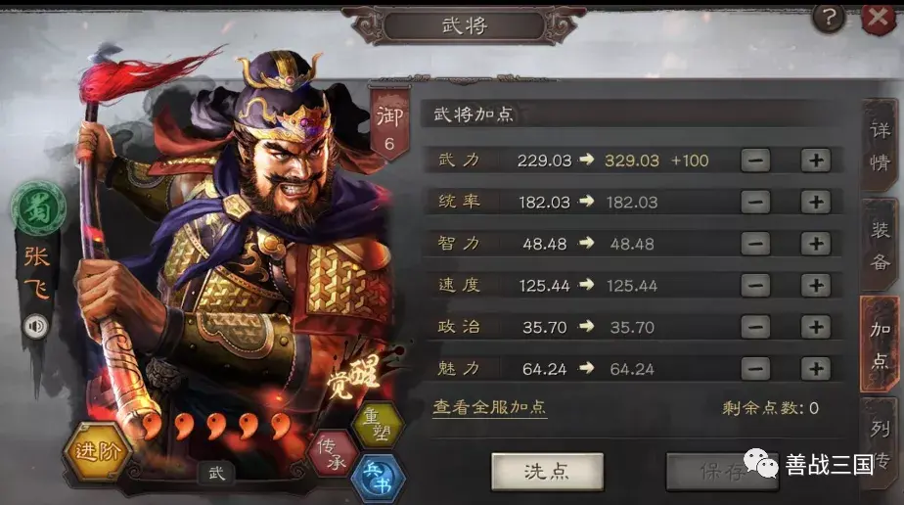Add a point to 智力

click(x=815, y=244)
